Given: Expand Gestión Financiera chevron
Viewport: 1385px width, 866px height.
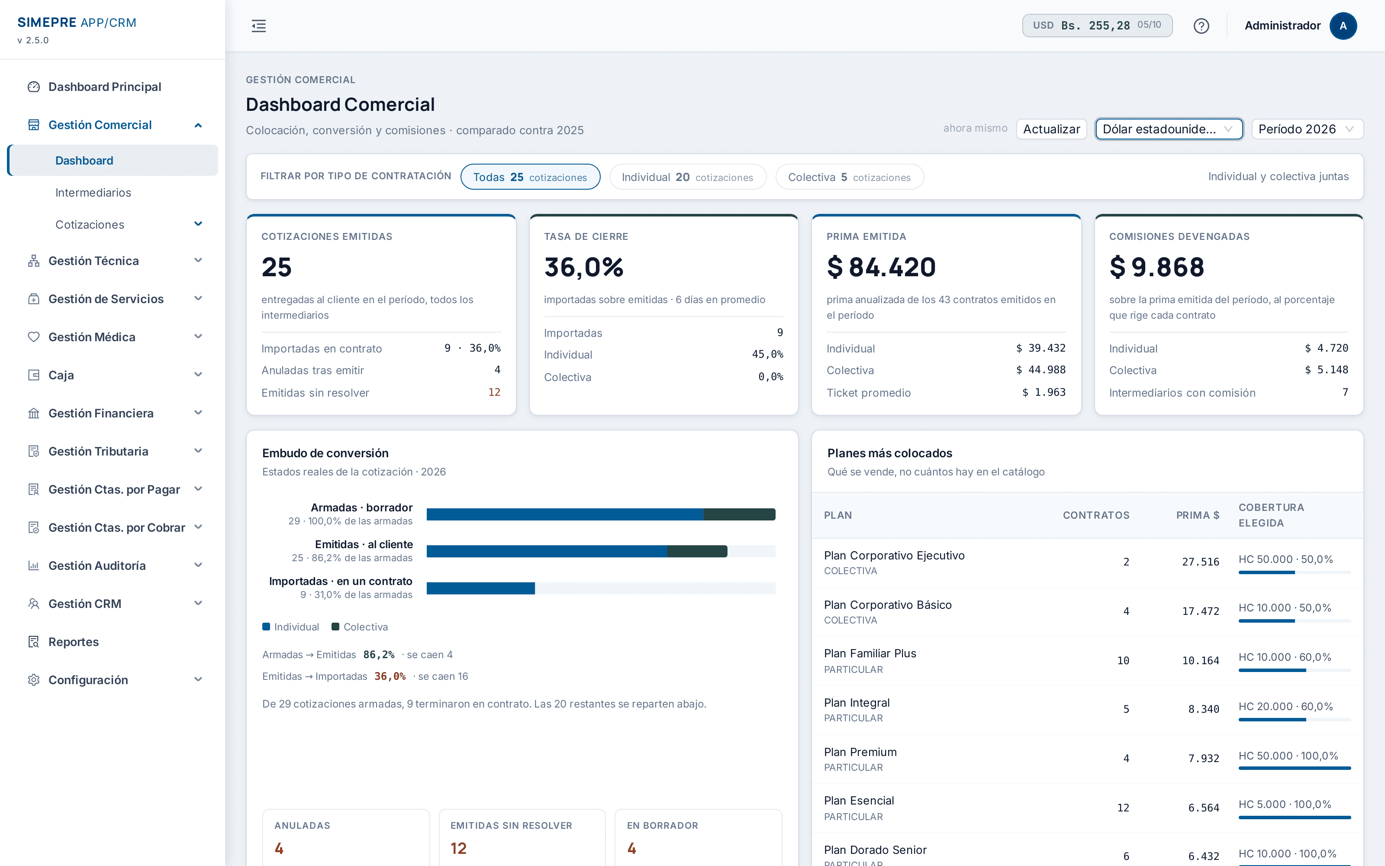Looking at the screenshot, I should (198, 413).
